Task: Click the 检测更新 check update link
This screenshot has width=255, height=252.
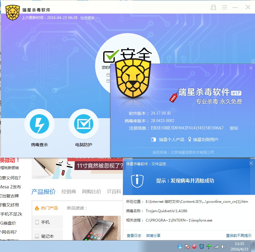Action: click(88, 18)
